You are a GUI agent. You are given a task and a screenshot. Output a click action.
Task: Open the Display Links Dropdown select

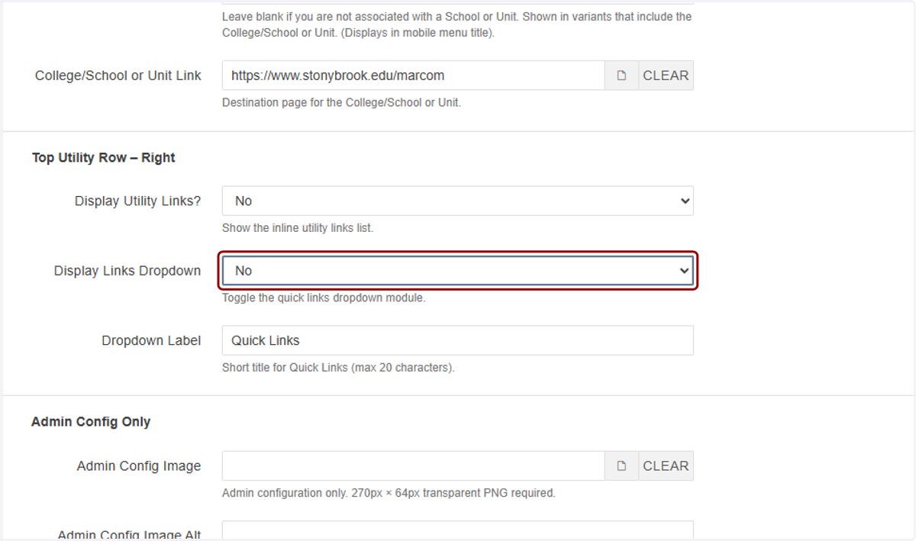(458, 271)
